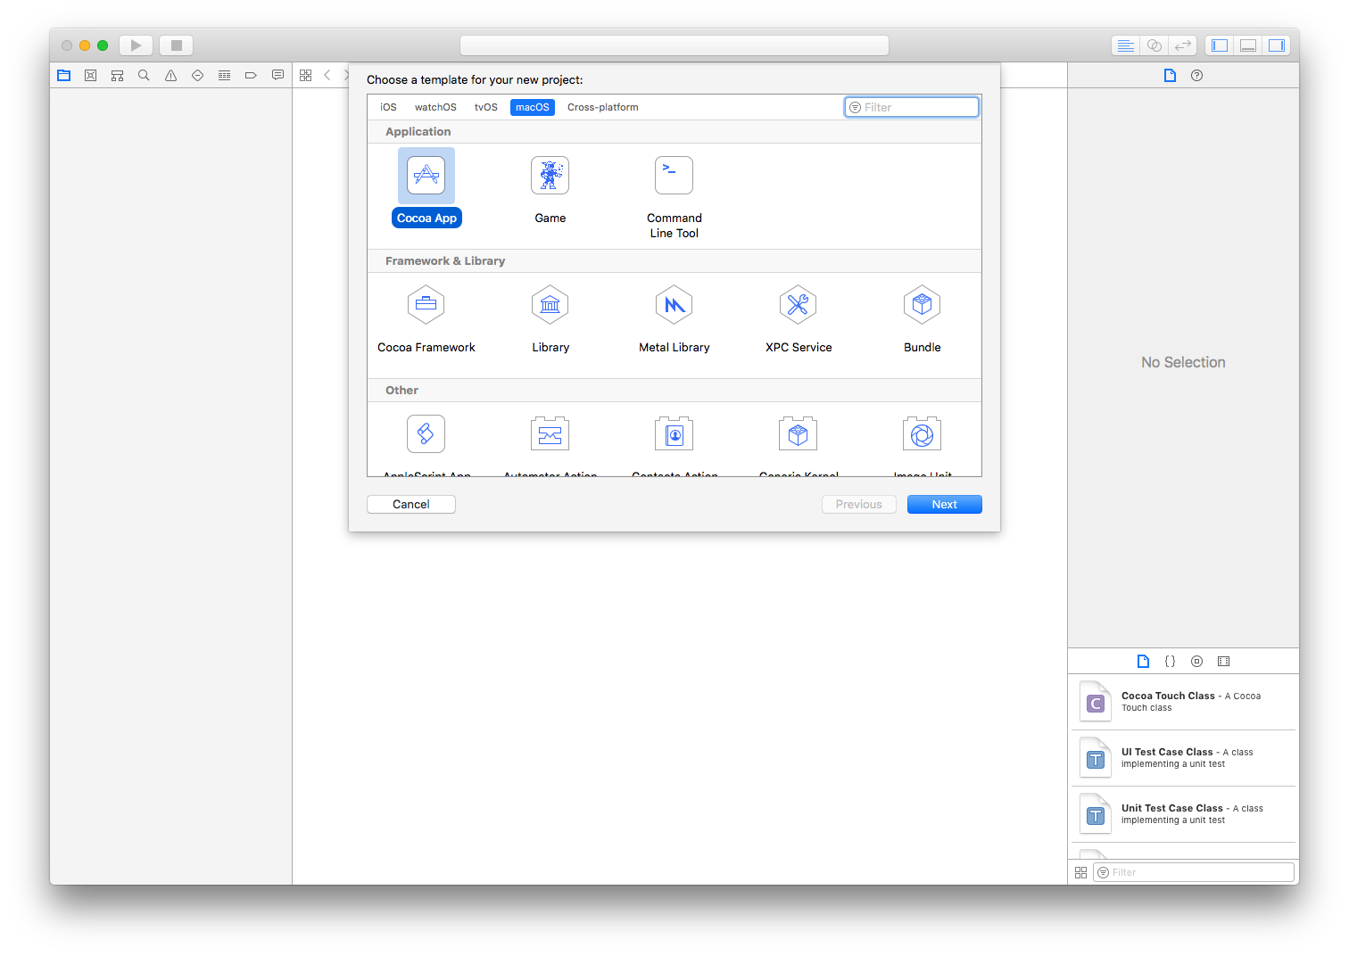Cancel the new project dialog
This screenshot has height=956, width=1349.
(x=410, y=504)
